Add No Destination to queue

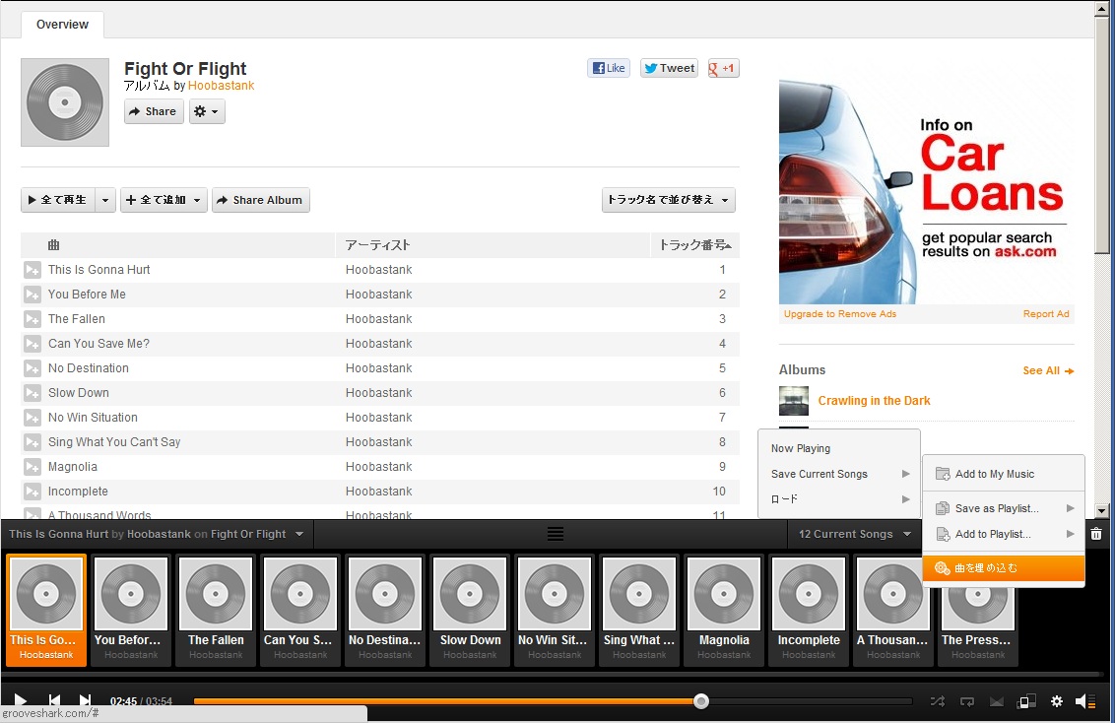32,368
